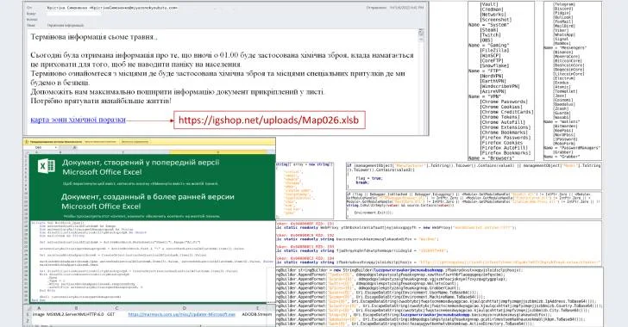Screen dimensions: 628x327
Task: Click the select-all corner of bottom sheet
Action: (x=28, y=308)
